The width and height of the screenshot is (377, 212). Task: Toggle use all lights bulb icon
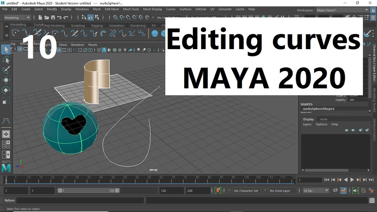125,50
